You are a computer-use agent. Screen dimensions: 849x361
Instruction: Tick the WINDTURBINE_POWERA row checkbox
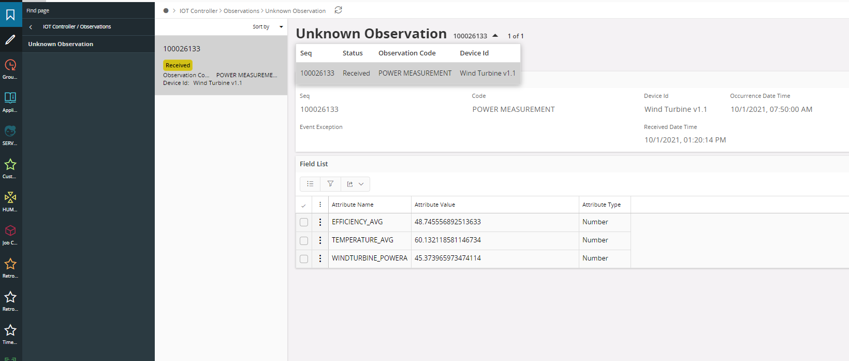tap(304, 258)
